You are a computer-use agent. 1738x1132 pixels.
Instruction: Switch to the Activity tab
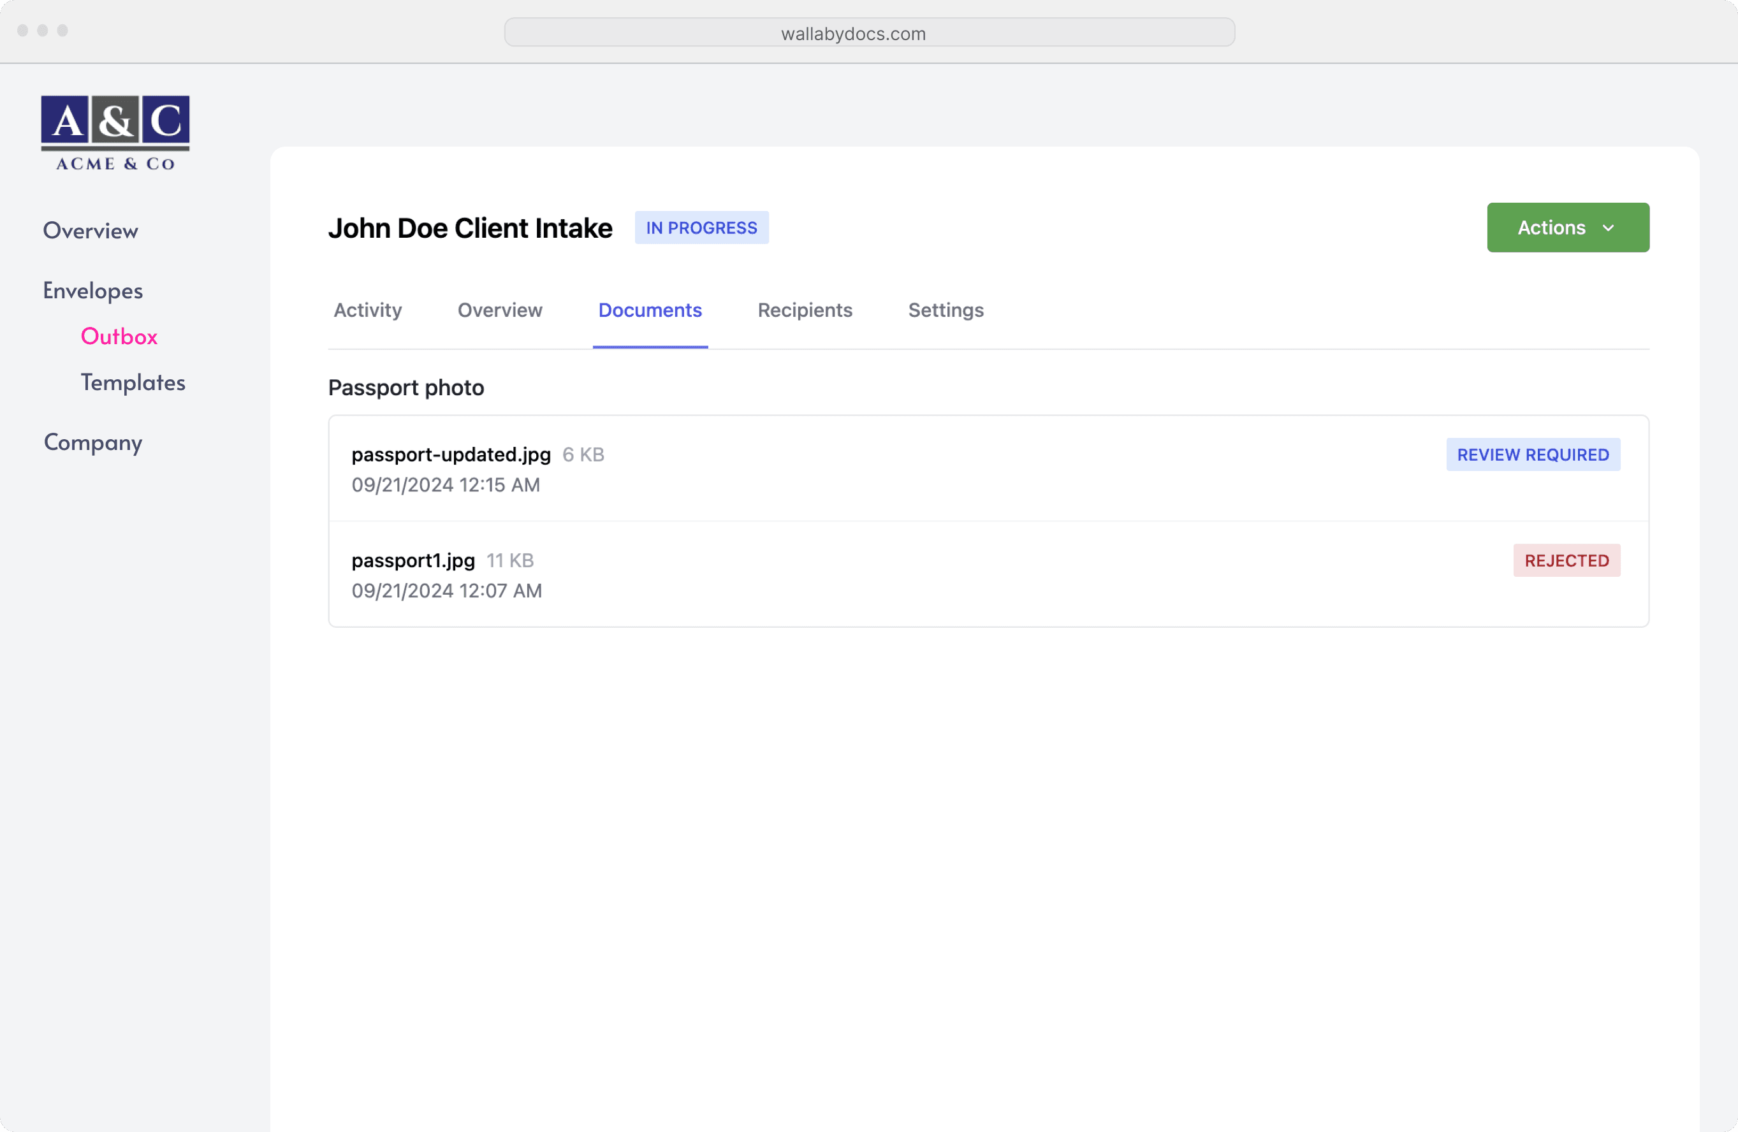367,310
